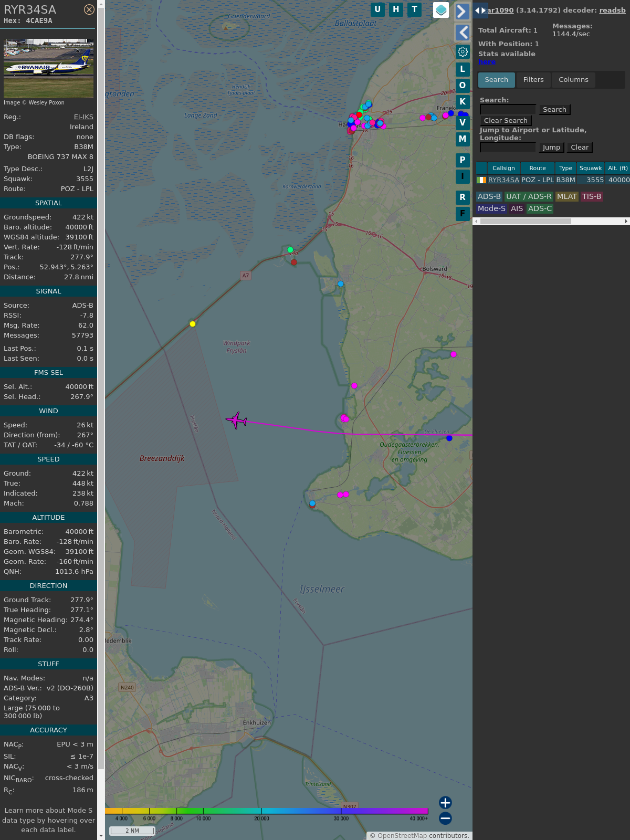Click the H map button
Image resolution: width=630 pixels, height=840 pixels.
pos(396,9)
